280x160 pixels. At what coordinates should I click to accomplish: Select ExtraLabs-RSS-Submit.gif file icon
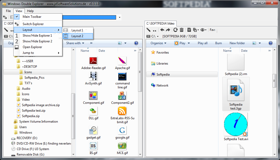[x=122, y=111]
